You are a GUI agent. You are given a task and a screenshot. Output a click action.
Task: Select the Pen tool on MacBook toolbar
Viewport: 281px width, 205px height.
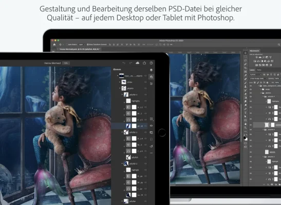click(x=246, y=109)
